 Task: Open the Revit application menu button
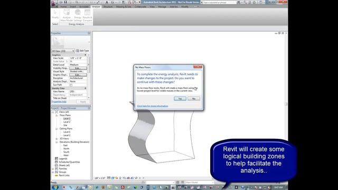tap(54, 3)
